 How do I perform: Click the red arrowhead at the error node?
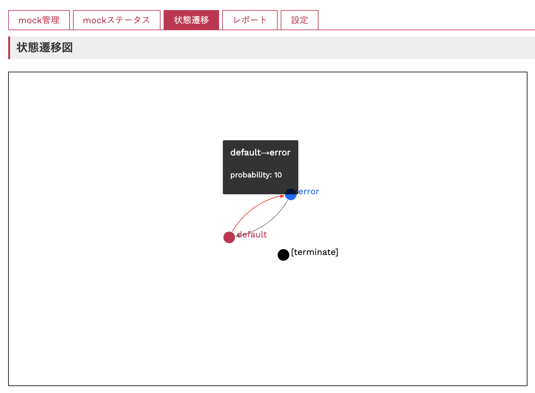click(282, 196)
